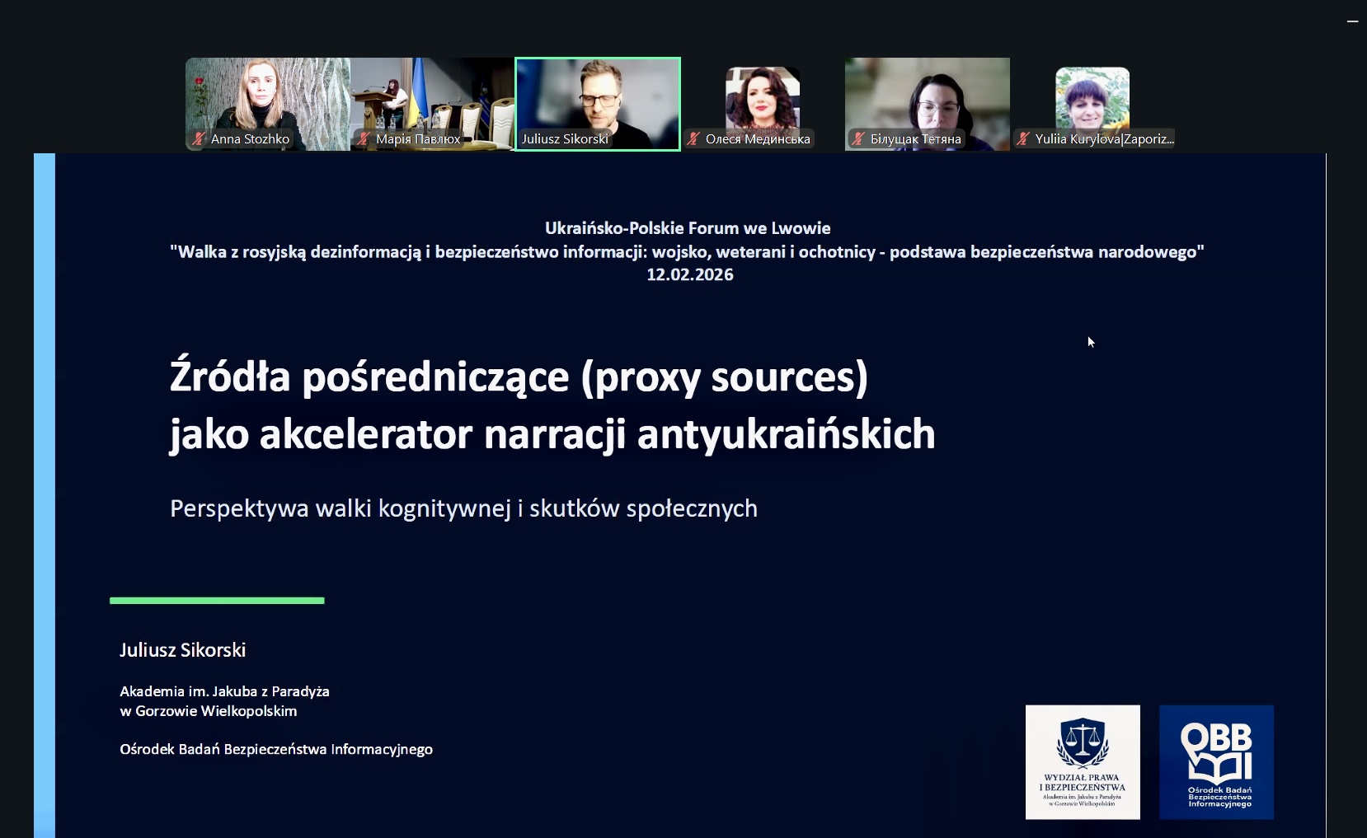The height and width of the screenshot is (838, 1367).
Task: Click the Juliusz Sikorski name label in video strip
Action: coord(565,138)
